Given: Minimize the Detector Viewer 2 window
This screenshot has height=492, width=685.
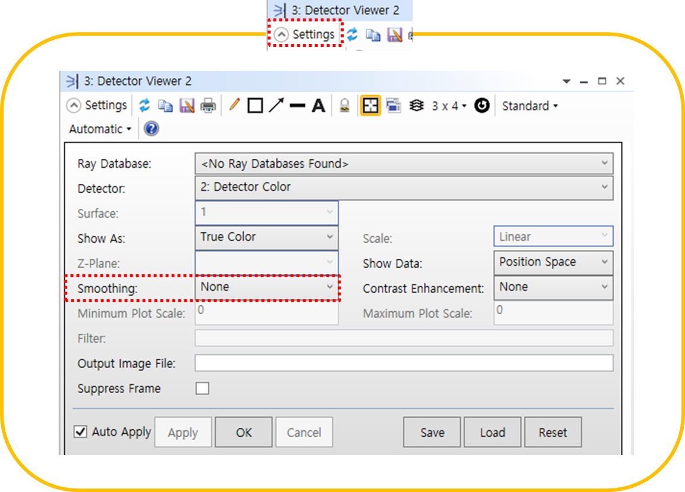Looking at the screenshot, I should [x=584, y=82].
